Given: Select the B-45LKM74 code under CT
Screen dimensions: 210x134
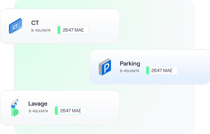Looking at the screenshot, I should (41, 30).
